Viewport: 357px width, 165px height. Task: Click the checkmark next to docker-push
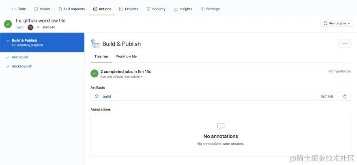8,66
